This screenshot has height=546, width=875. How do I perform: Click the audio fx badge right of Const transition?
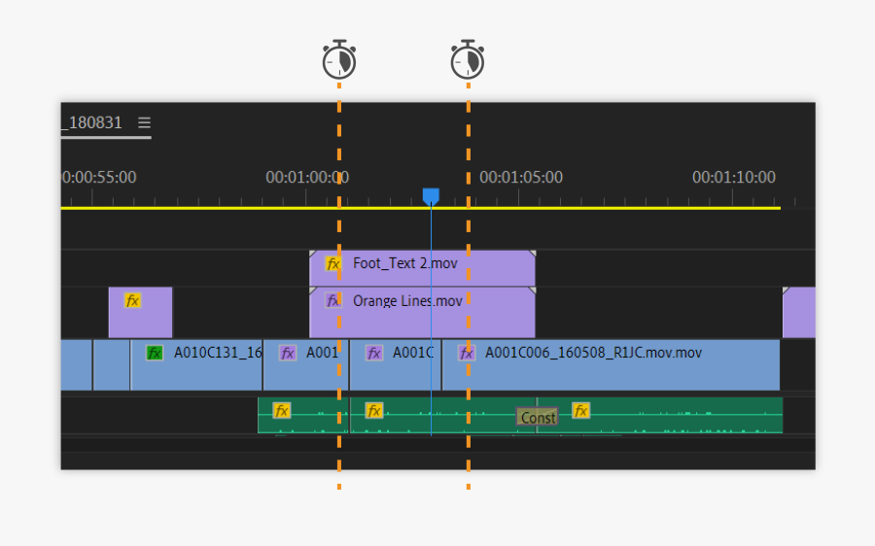tap(580, 410)
